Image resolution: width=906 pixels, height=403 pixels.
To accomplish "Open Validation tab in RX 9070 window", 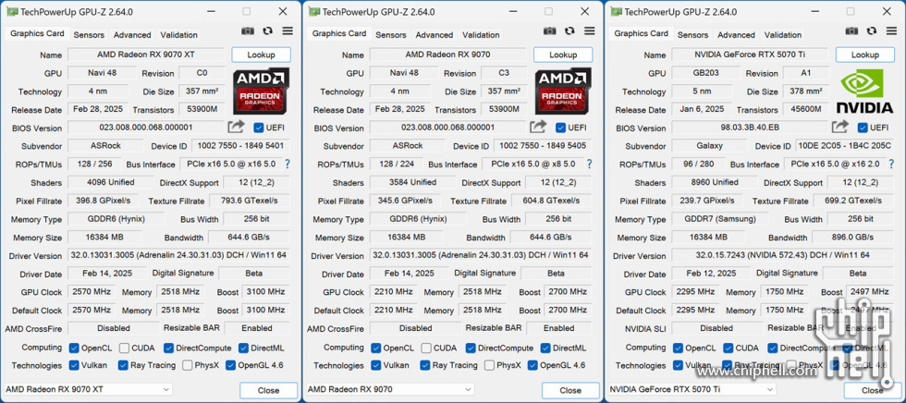I will click(481, 34).
